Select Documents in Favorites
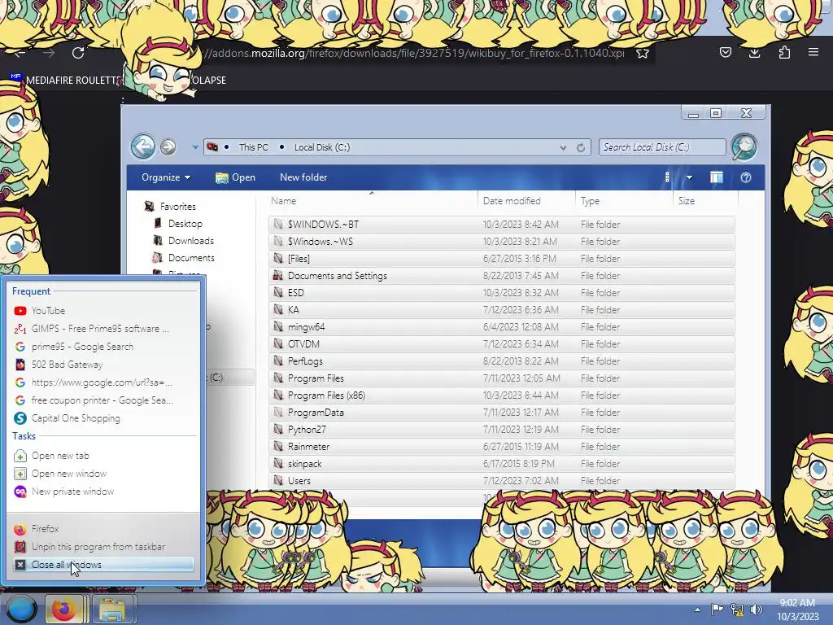Image resolution: width=833 pixels, height=625 pixels. point(191,258)
